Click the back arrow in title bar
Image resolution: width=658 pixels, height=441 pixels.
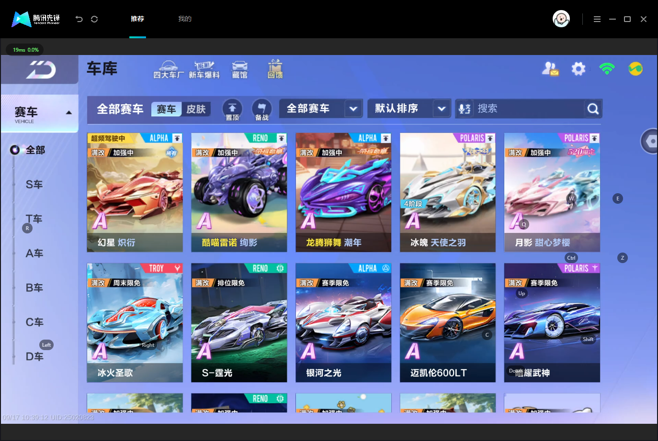79,19
